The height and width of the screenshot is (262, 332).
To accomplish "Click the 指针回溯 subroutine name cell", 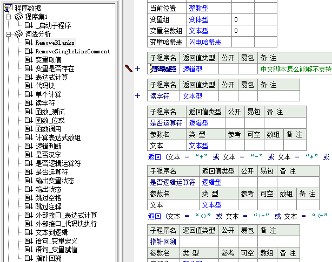I will coord(163,242).
